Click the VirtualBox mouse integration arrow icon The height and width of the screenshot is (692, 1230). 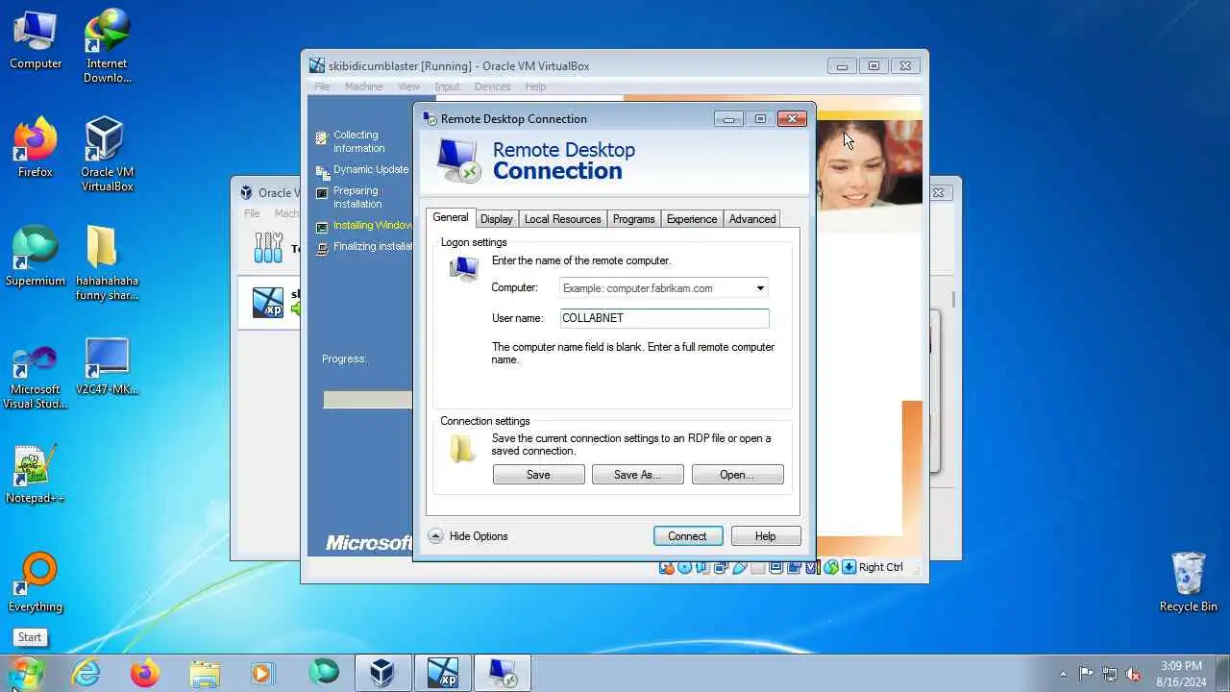(x=849, y=567)
